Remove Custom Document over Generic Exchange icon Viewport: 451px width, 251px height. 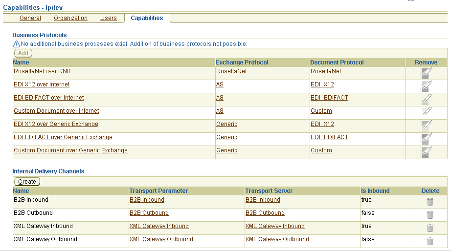(x=426, y=152)
